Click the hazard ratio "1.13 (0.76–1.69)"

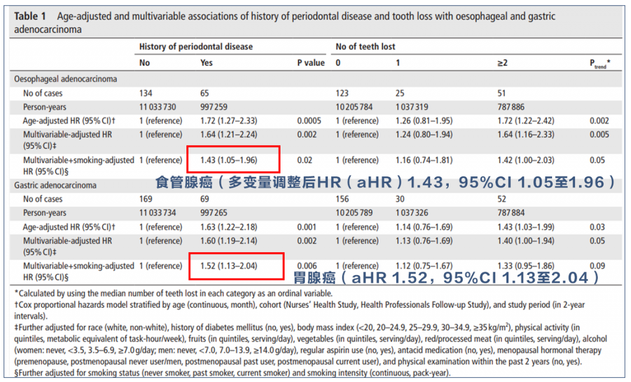(x=424, y=241)
